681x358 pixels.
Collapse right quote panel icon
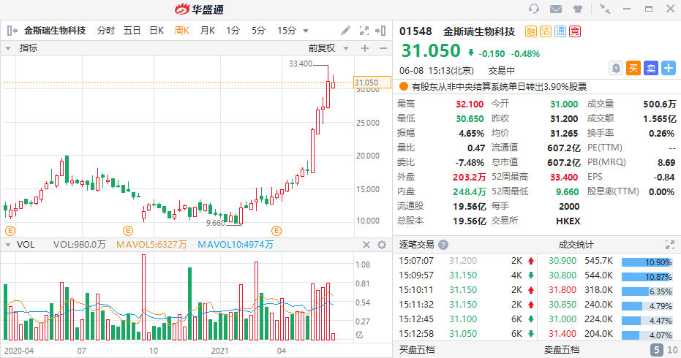coord(380,31)
